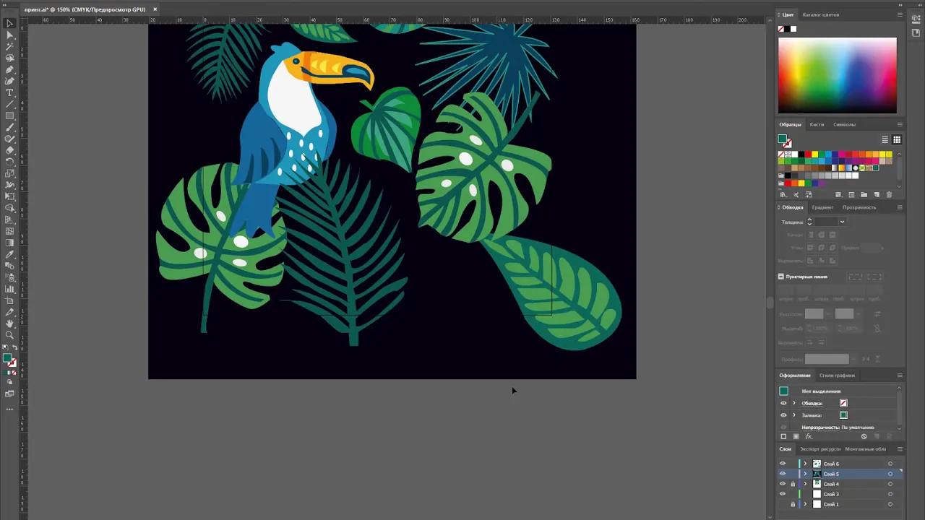Expand Слой 4 layer contents
The width and height of the screenshot is (925, 520).
[805, 484]
